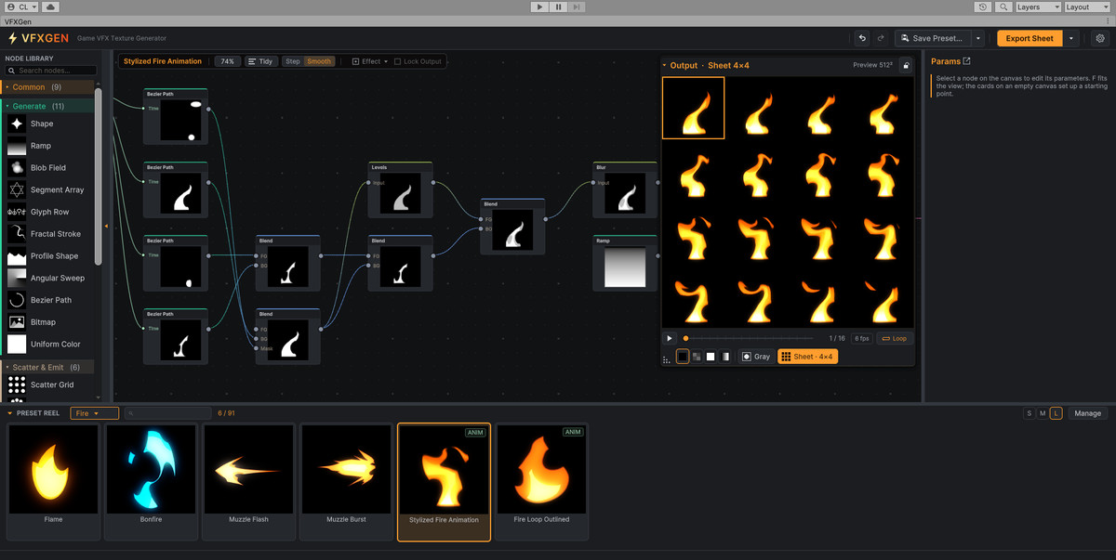The height and width of the screenshot is (560, 1116).
Task: Click the redo arrow in header
Action: [x=881, y=38]
